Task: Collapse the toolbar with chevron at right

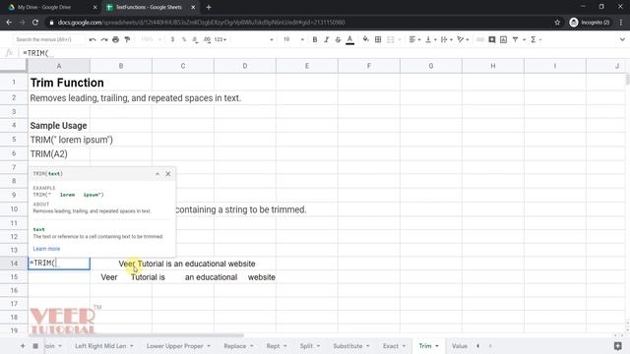Action: click(622, 39)
